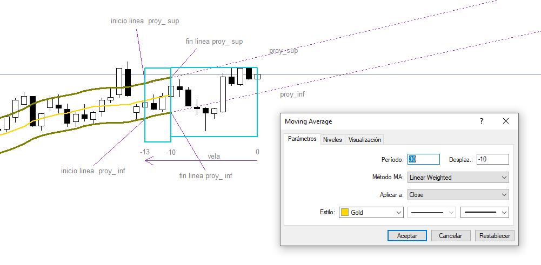Click the vela arrow label

pos(213,156)
